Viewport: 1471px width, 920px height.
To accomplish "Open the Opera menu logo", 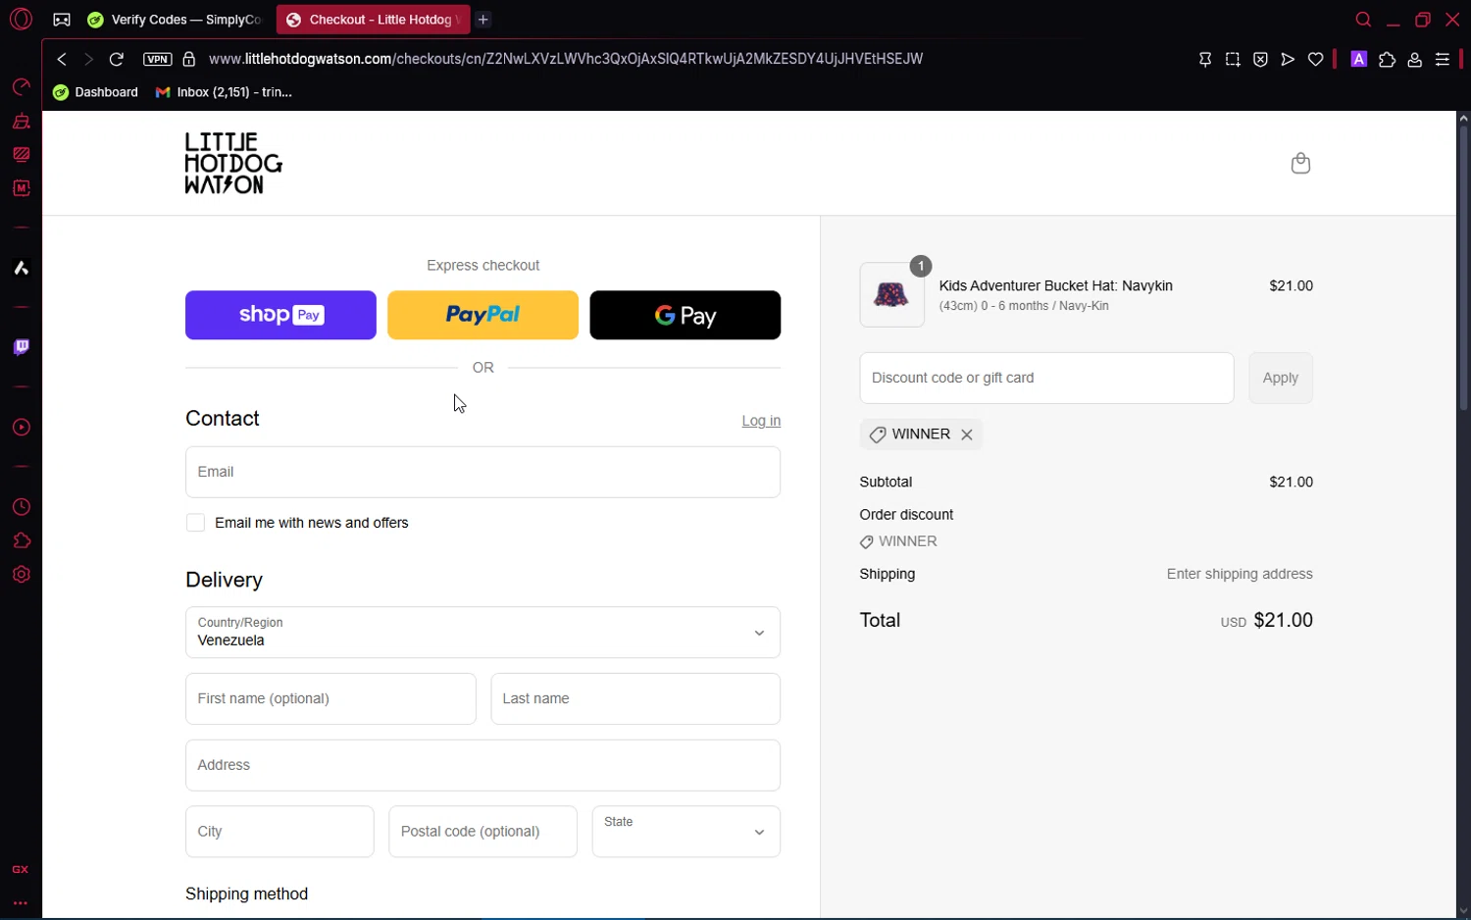I will (x=21, y=19).
